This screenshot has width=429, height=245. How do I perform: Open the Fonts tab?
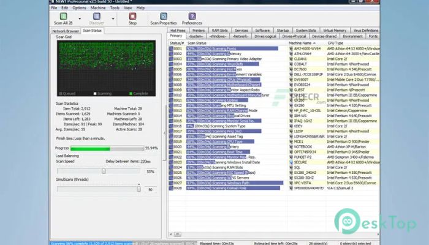click(x=373, y=36)
